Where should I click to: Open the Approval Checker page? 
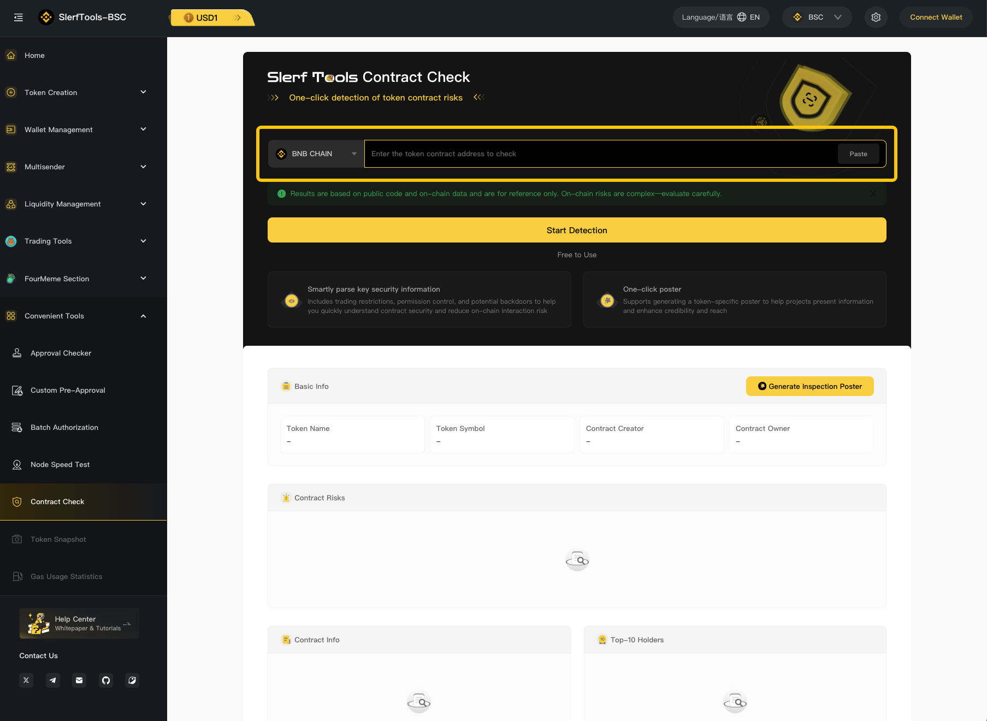click(61, 353)
